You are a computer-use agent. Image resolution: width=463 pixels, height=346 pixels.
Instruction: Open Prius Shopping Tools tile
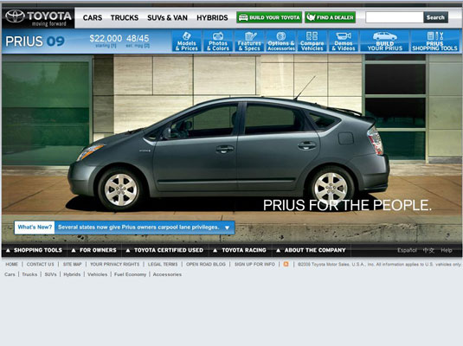click(435, 41)
